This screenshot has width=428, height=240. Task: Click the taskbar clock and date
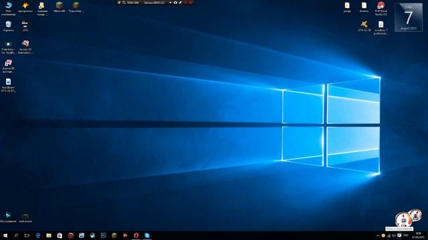418,235
